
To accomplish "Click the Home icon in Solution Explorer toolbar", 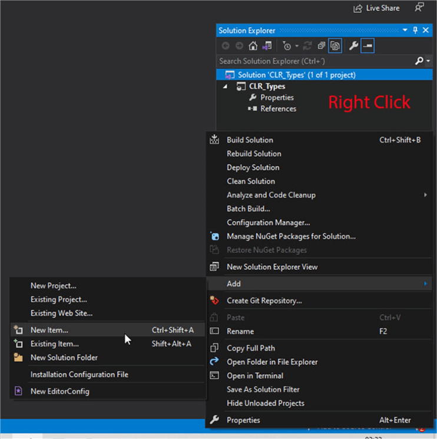I will [253, 46].
